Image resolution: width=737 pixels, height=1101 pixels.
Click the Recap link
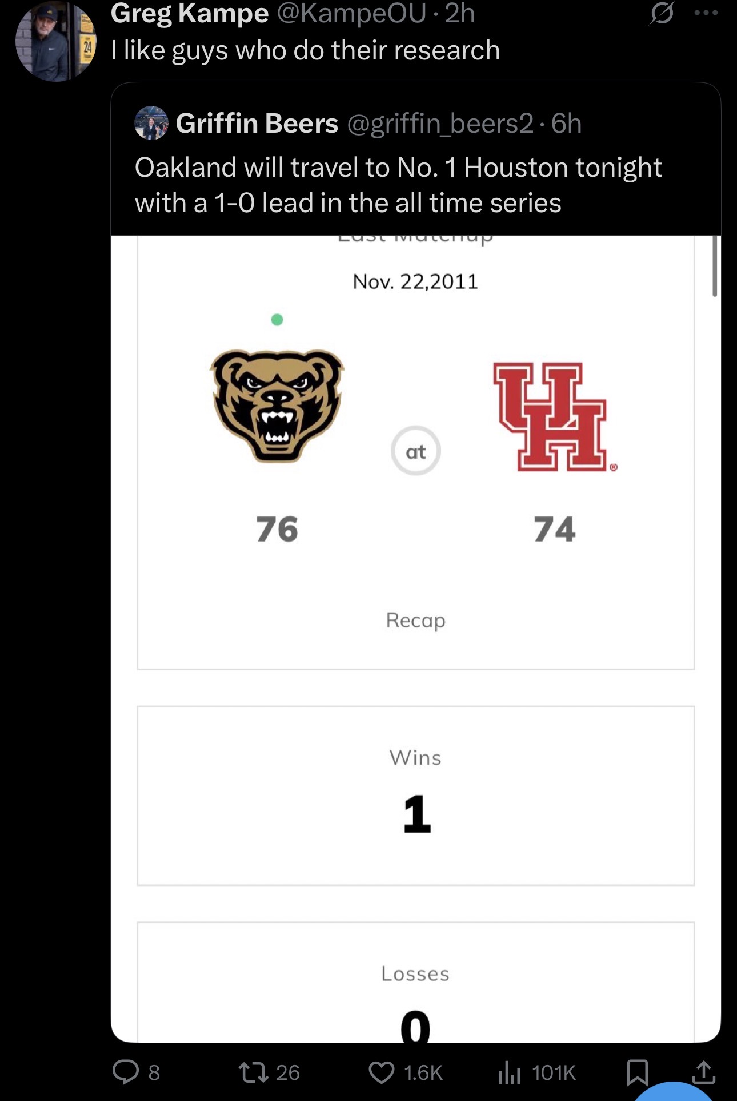(415, 620)
